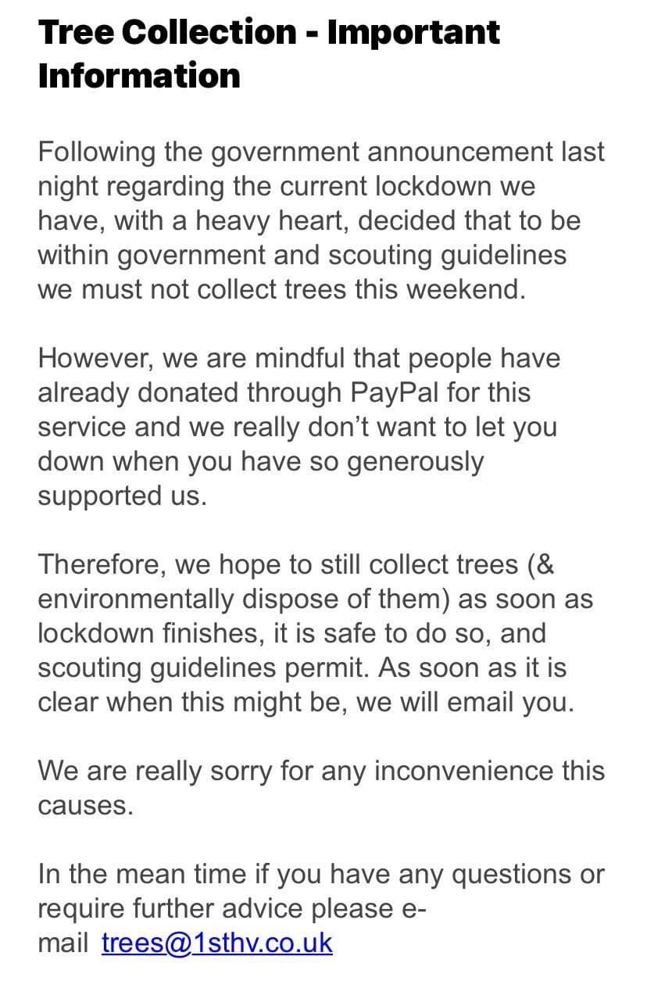Open the trees@1sthv.co.uk email link
Viewport: 647px width, 988px height.
(x=217, y=942)
